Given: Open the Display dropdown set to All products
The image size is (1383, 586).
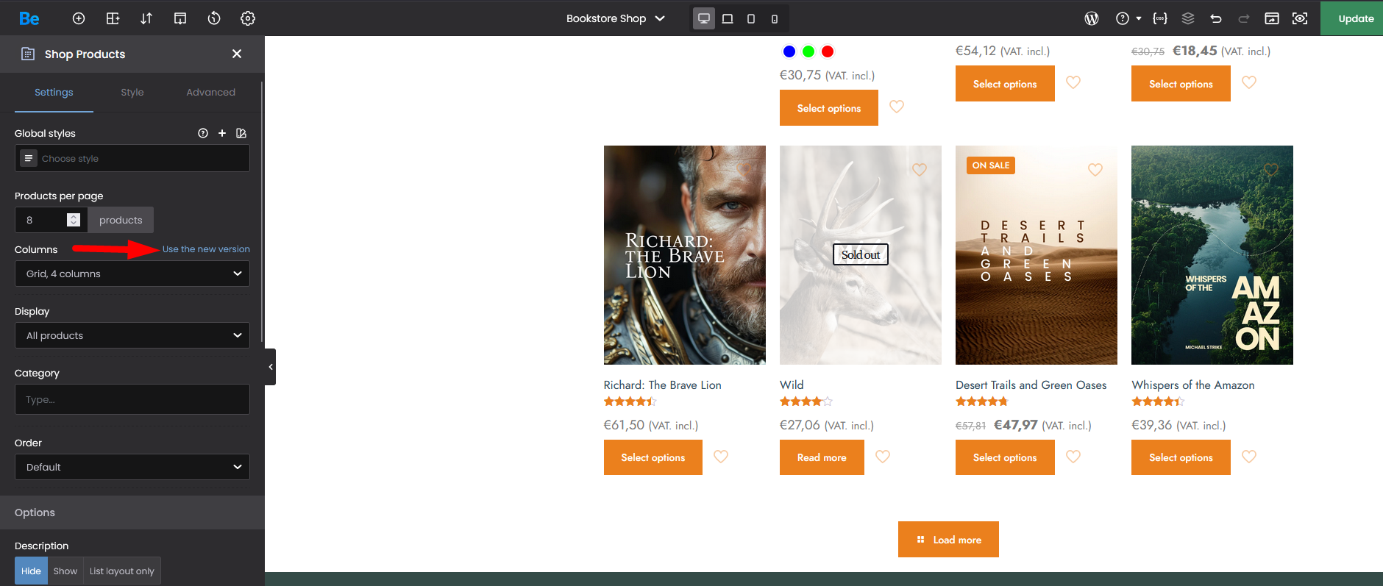Looking at the screenshot, I should pyautogui.click(x=132, y=335).
